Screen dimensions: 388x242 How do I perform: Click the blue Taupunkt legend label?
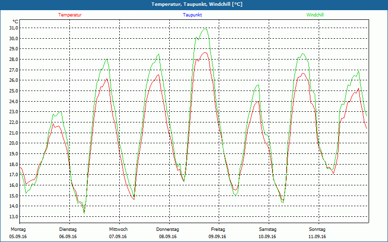(x=193, y=15)
